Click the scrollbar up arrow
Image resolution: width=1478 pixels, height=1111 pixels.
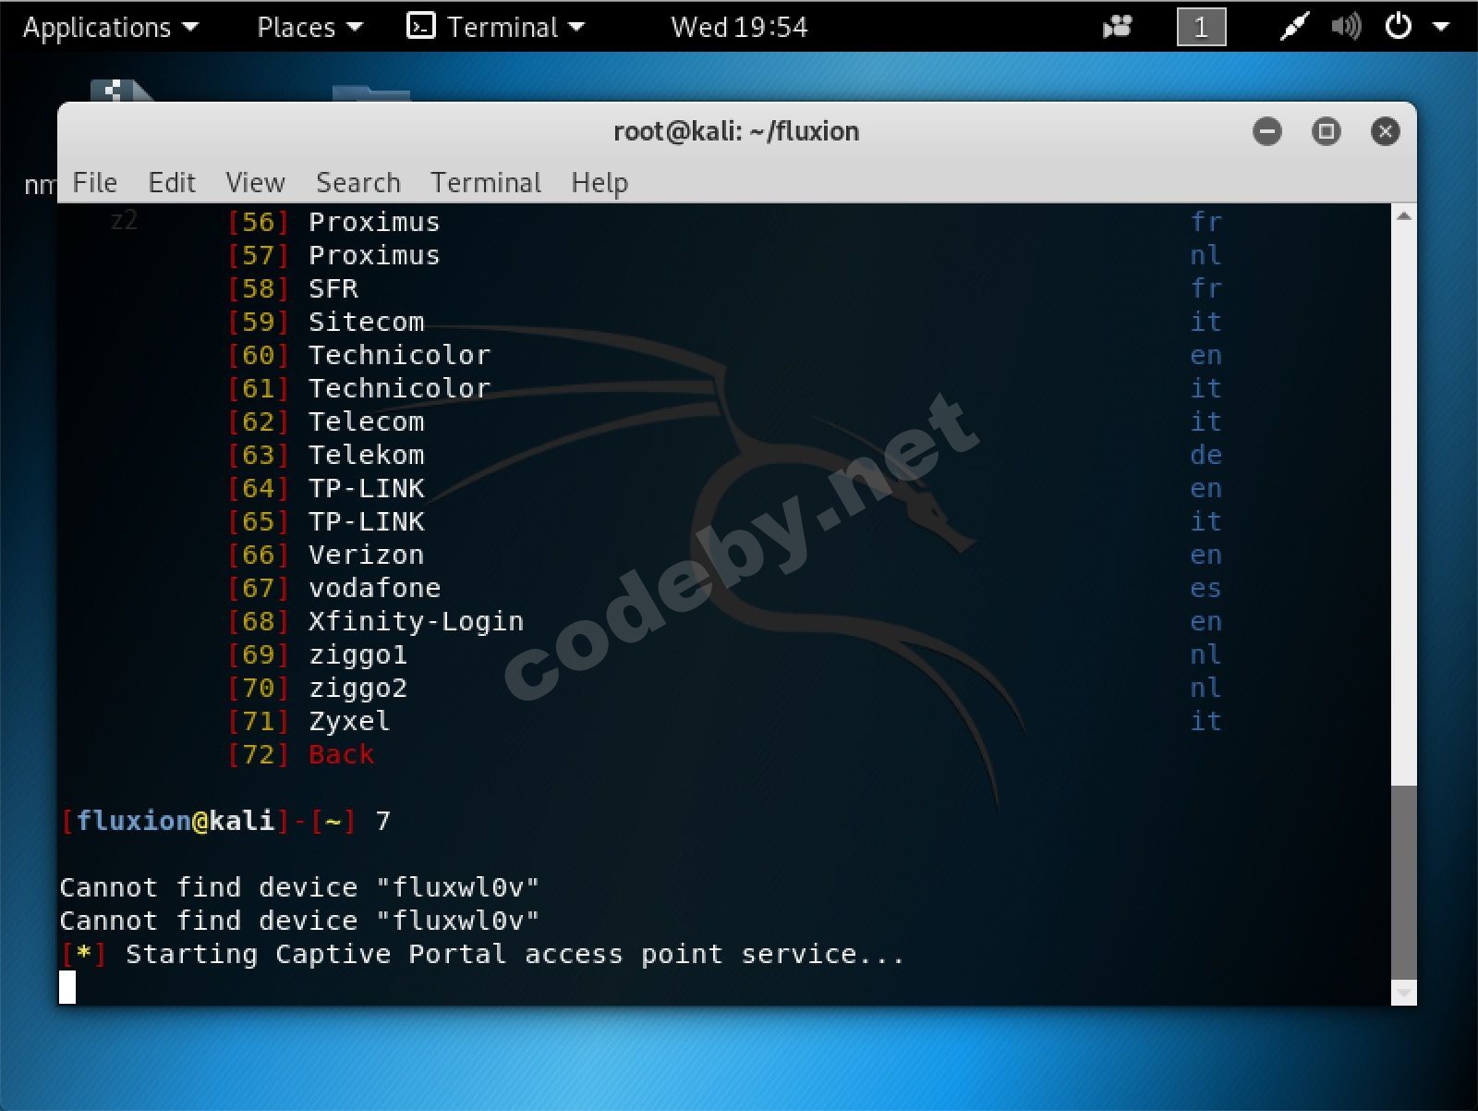click(x=1404, y=216)
